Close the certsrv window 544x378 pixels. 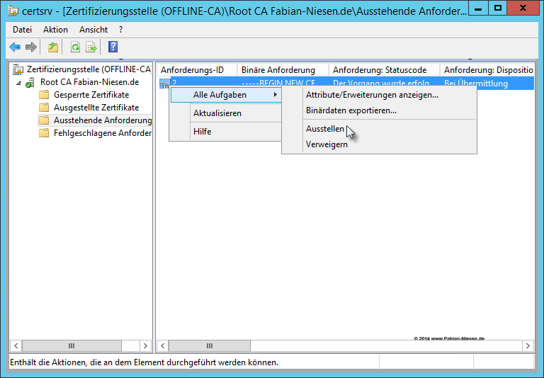(523, 8)
